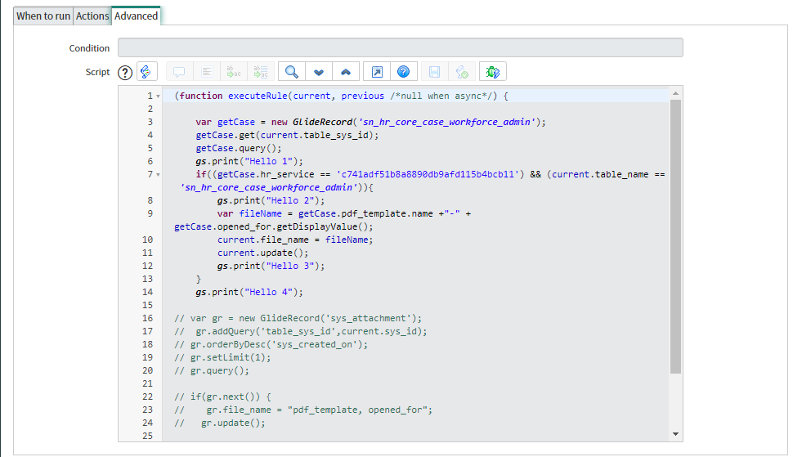Click the syntax check script icon
793x457 pixels.
(x=462, y=72)
